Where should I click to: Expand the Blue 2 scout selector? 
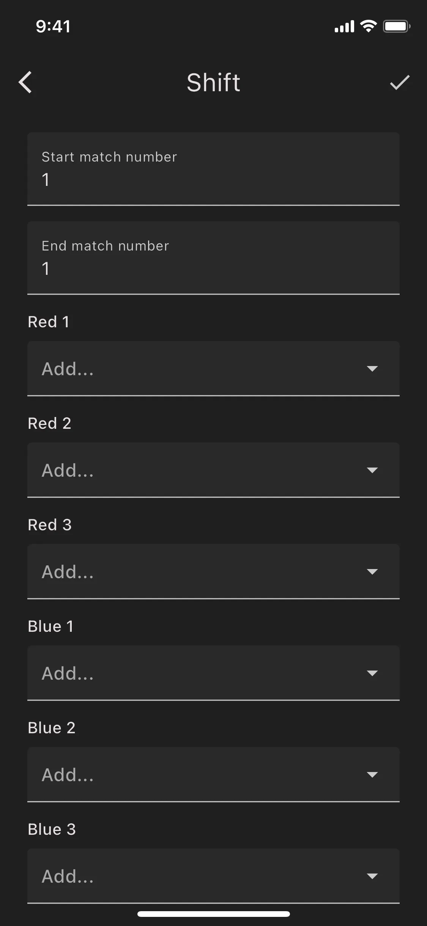coord(213,774)
